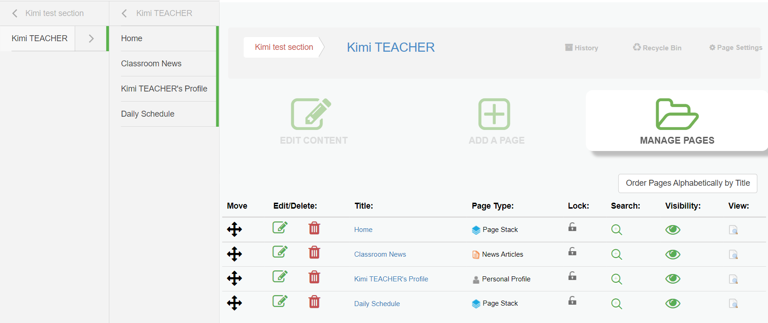768x323 pixels.
Task: Edit the Kimi TEACHER's Profile page
Action: (x=280, y=276)
